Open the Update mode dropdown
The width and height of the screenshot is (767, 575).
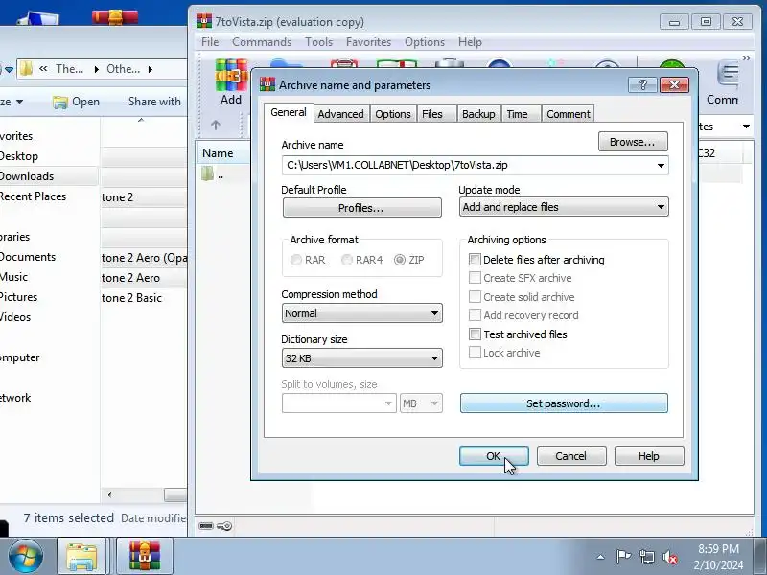click(564, 207)
